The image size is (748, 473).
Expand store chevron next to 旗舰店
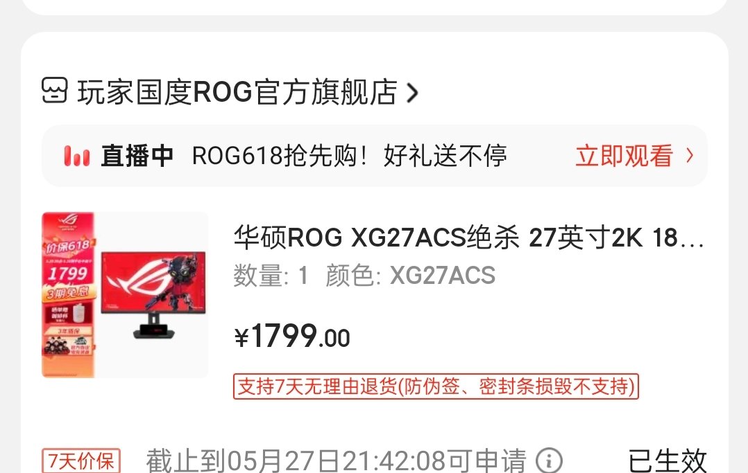(x=412, y=92)
